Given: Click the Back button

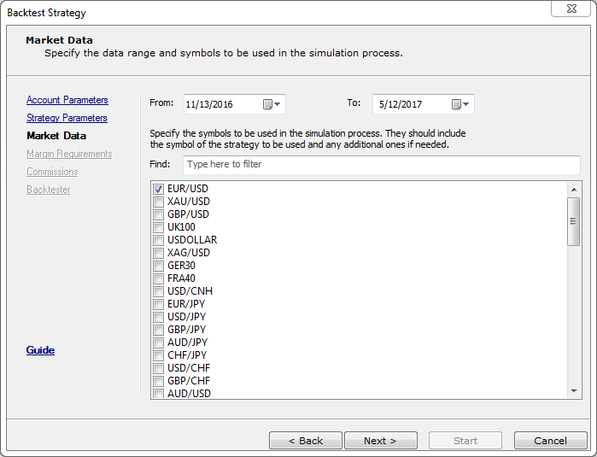Looking at the screenshot, I should [306, 441].
